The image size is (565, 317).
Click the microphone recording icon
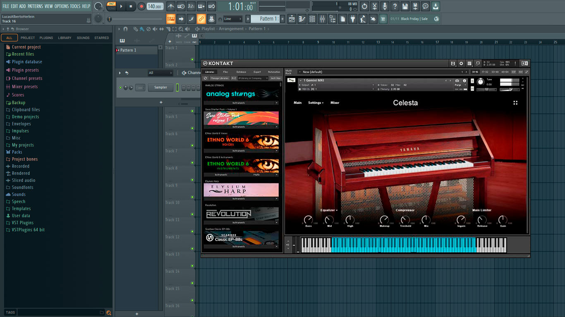point(385,6)
